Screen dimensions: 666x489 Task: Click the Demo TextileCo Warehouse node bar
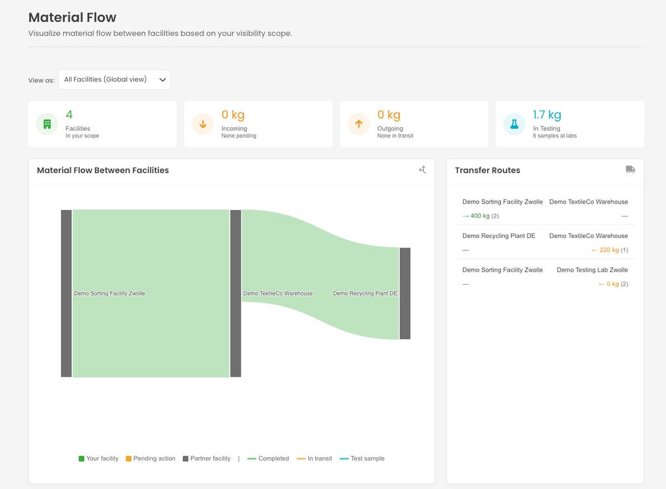(x=235, y=293)
